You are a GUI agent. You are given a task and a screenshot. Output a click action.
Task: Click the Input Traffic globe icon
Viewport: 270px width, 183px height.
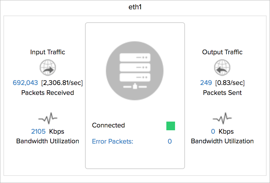[x=47, y=67]
